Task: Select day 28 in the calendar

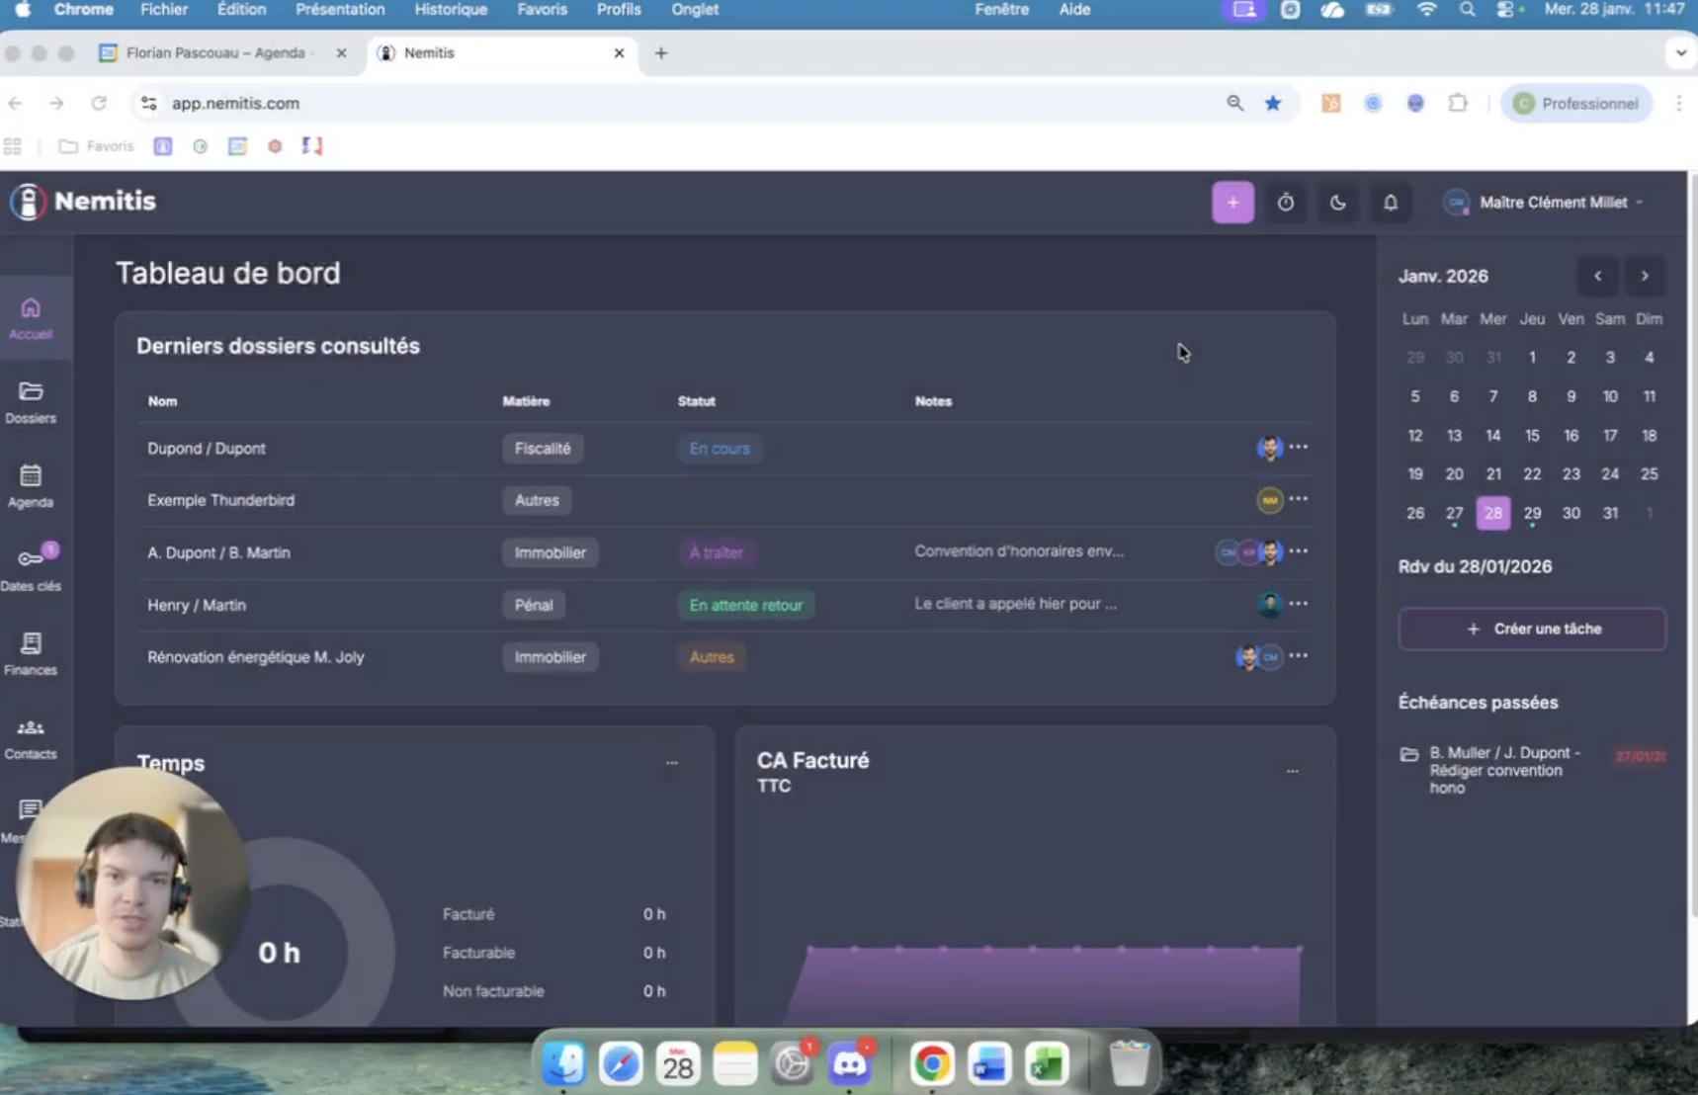Action: click(1492, 513)
